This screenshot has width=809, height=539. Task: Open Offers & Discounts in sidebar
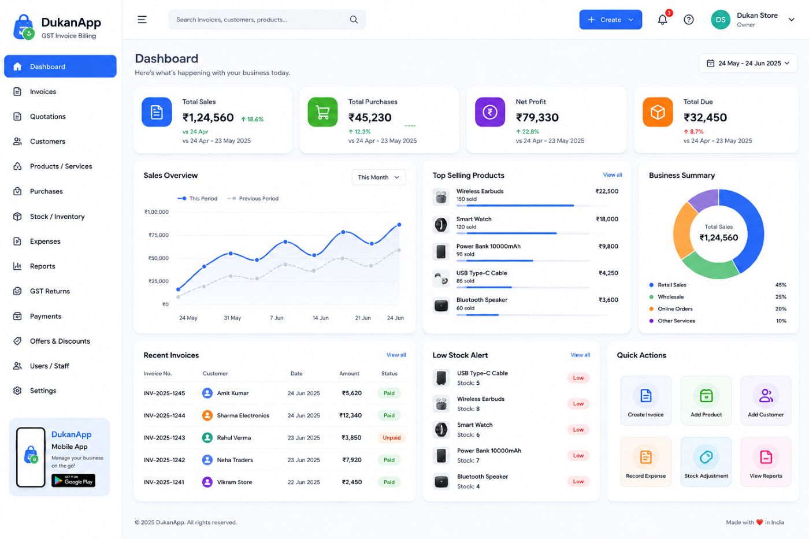point(60,341)
